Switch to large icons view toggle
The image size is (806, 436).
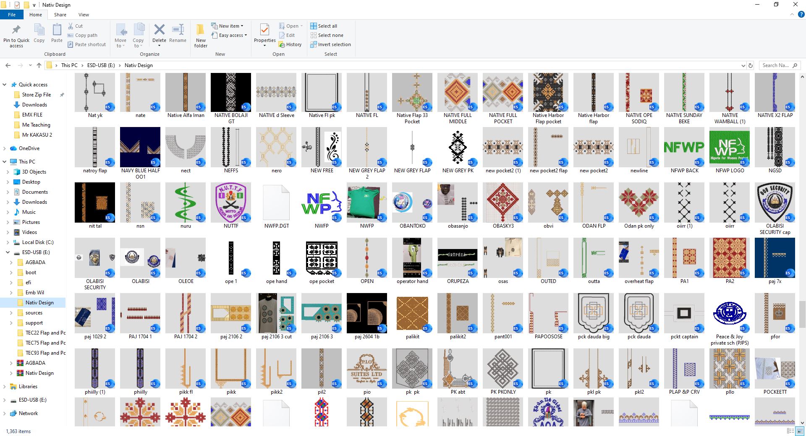point(799,431)
